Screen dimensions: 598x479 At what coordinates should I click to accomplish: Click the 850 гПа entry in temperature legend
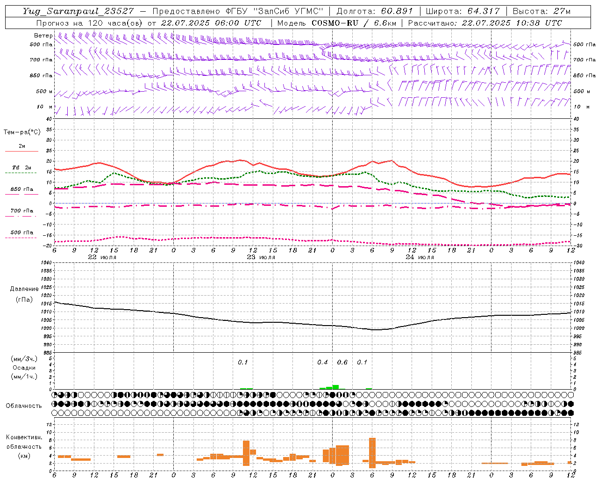22,189
